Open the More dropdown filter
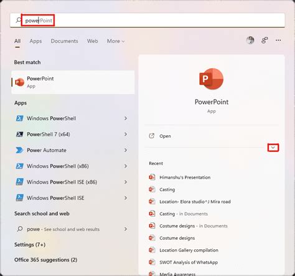Image resolution: width=295 pixels, height=276 pixels. 116,41
